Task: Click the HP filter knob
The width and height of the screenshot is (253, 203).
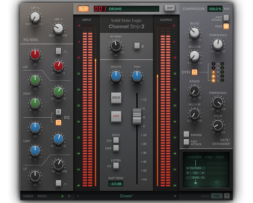Action: (x=58, y=29)
